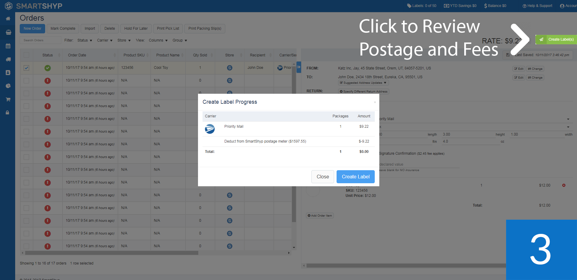Click the USPS Priority Mail logo in dialog

(x=210, y=129)
